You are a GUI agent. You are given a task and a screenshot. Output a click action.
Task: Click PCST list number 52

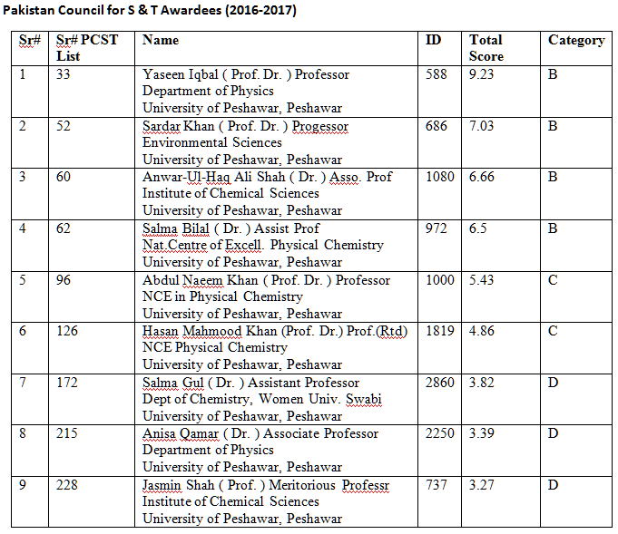[x=63, y=126]
